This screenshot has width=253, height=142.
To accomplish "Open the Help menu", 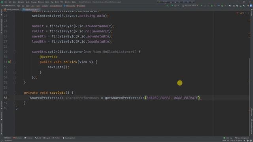I will coord(74,2).
